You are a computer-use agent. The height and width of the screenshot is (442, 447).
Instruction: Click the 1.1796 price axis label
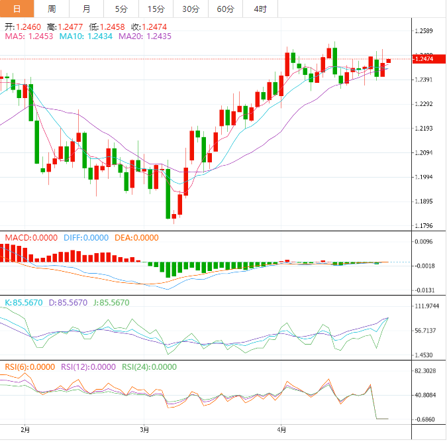click(x=424, y=226)
